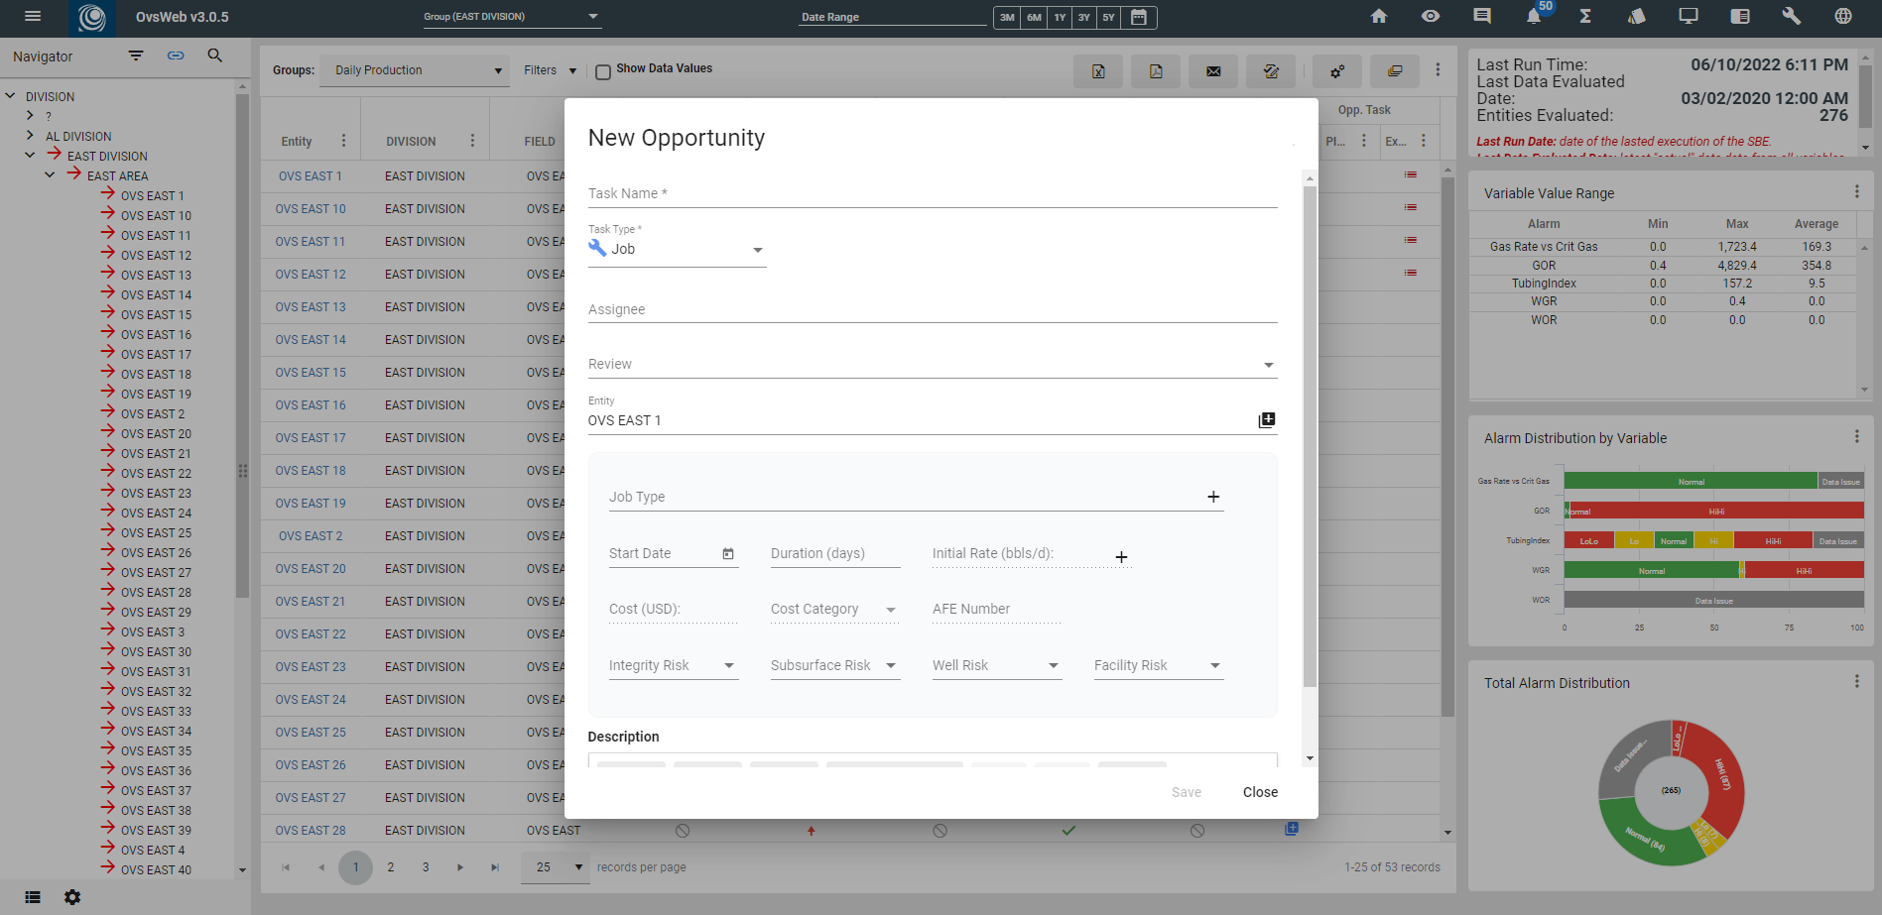Go to page 2 of the records
Screen dimensions: 1882x915
(x=390, y=866)
